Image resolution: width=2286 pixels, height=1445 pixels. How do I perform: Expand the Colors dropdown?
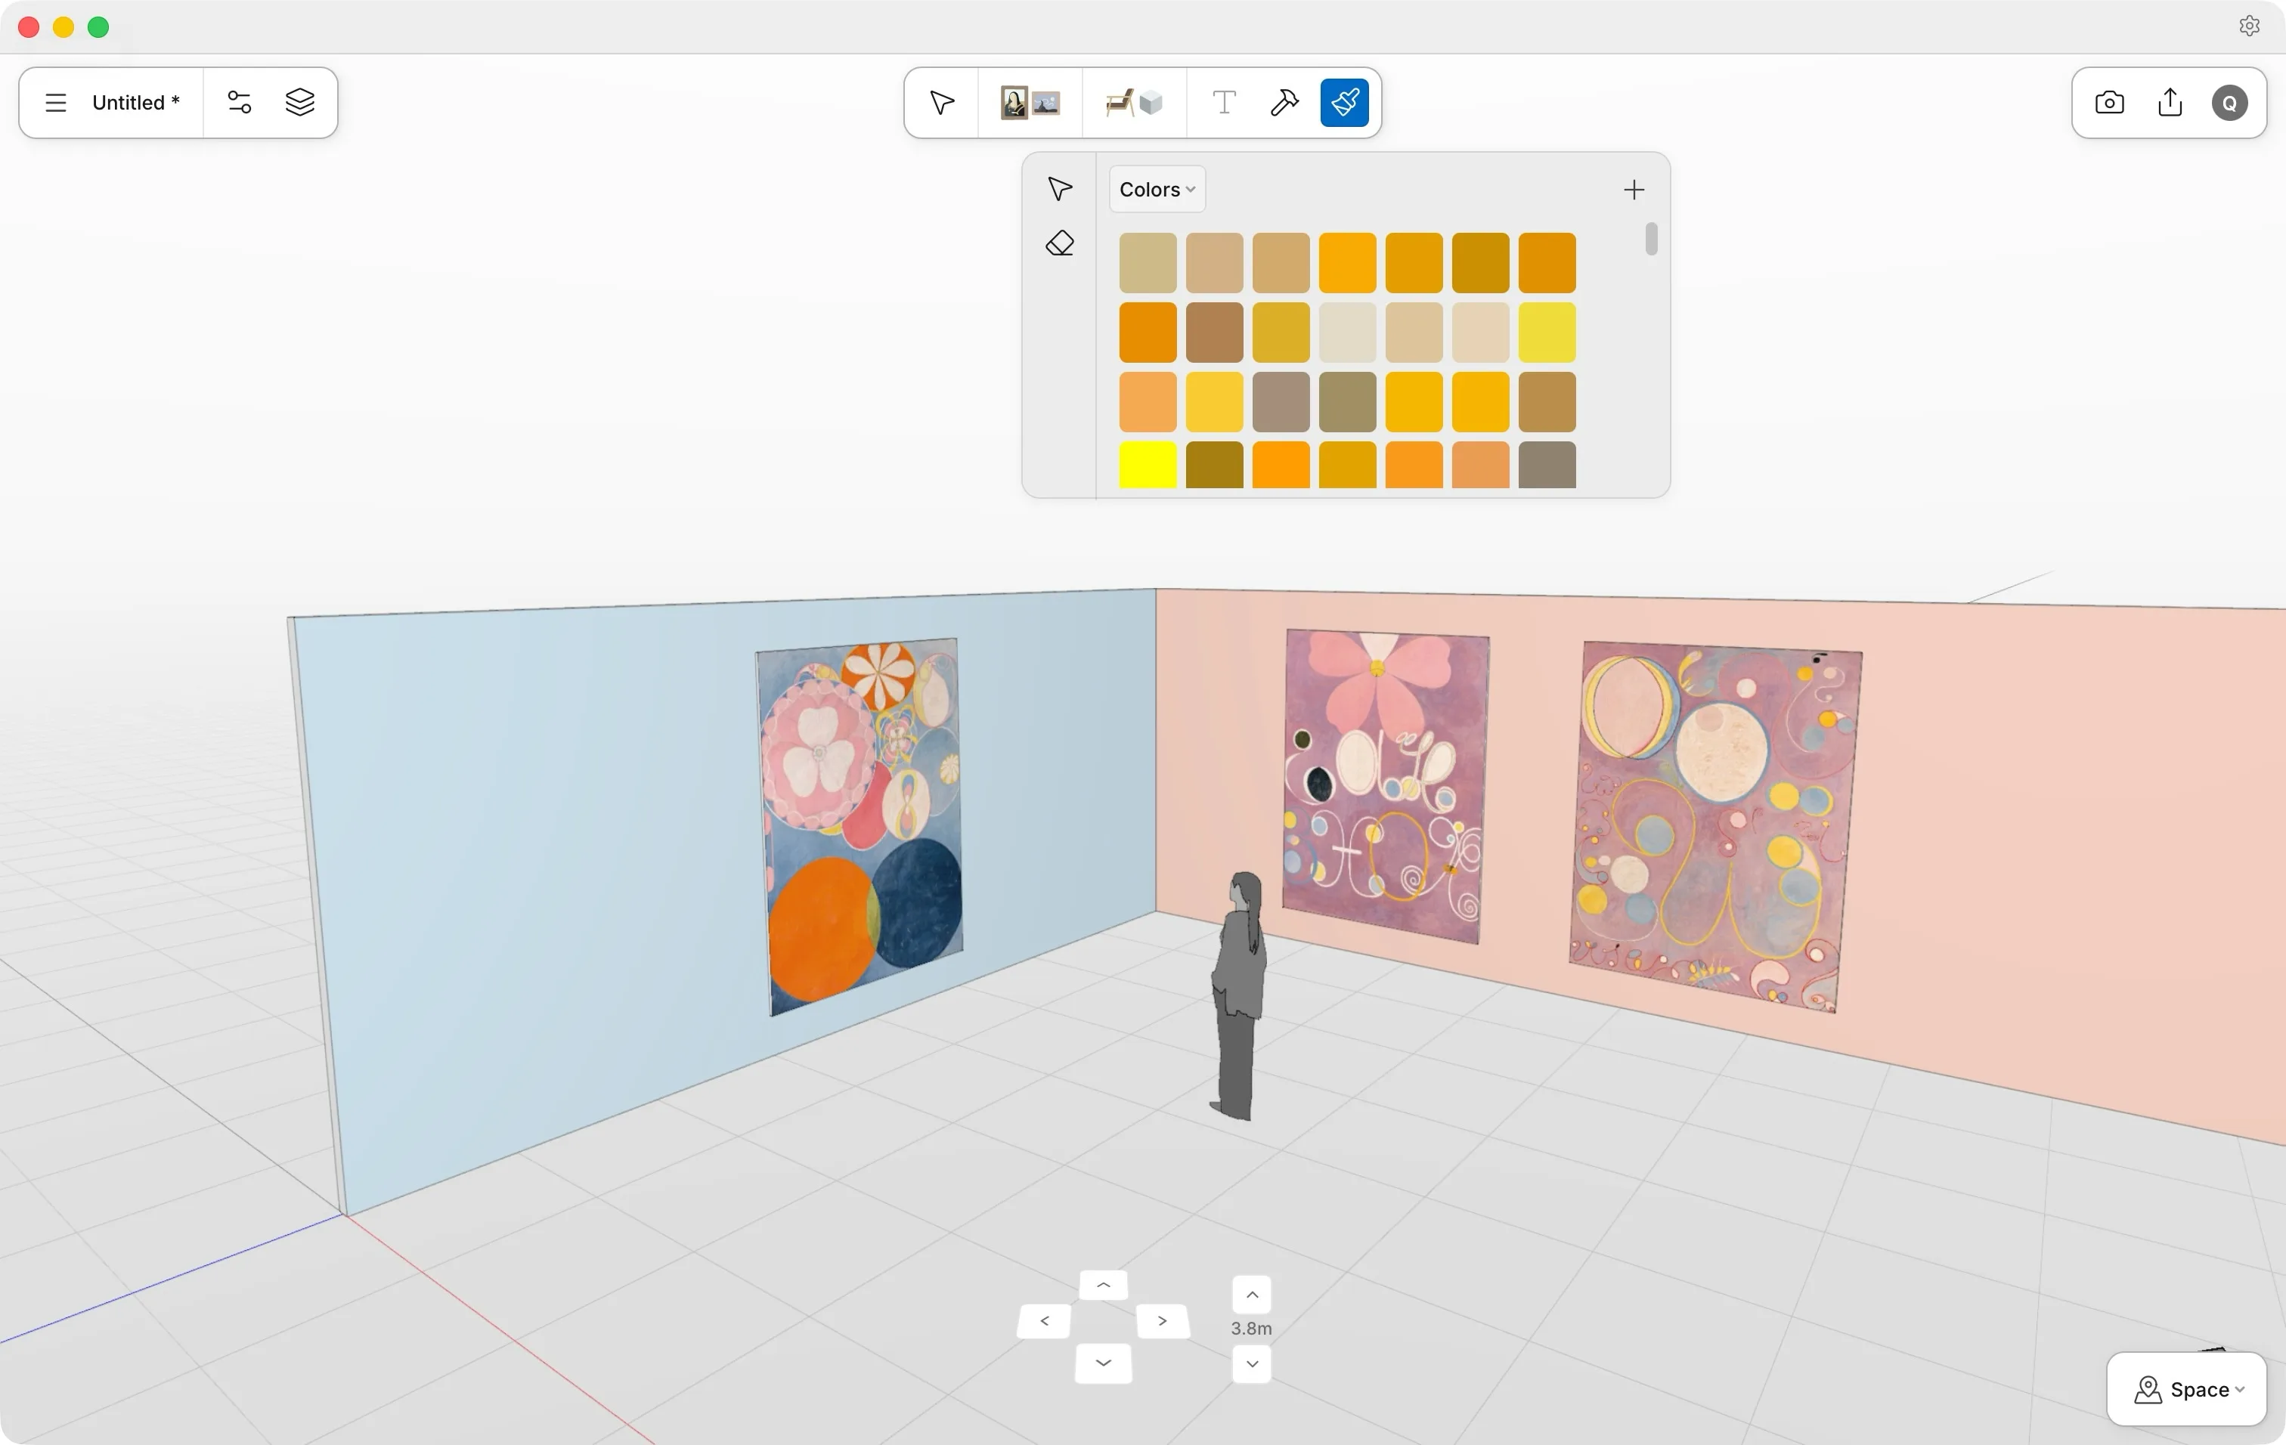1157,190
